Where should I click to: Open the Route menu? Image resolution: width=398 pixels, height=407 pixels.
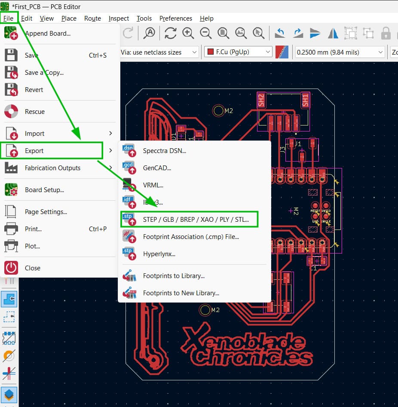click(x=92, y=18)
